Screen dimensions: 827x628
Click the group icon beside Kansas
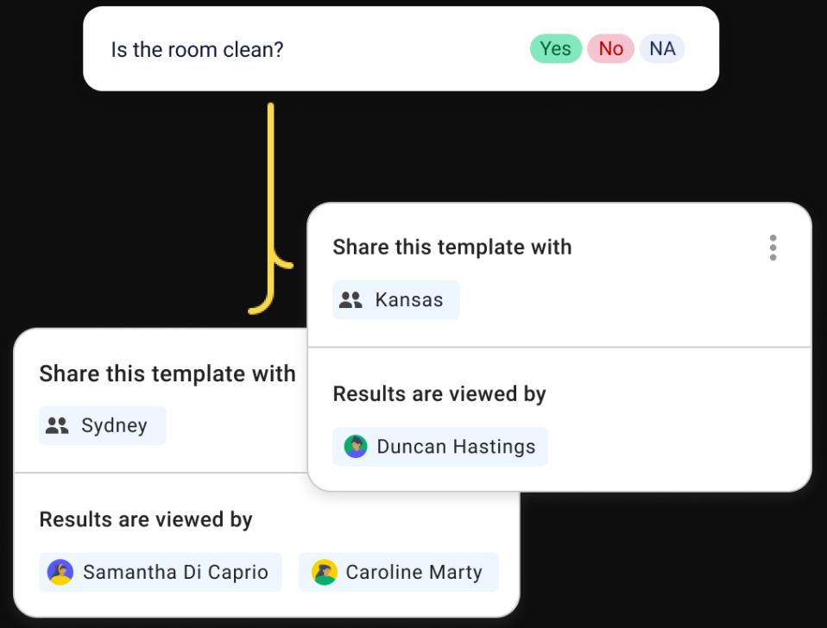coord(350,300)
